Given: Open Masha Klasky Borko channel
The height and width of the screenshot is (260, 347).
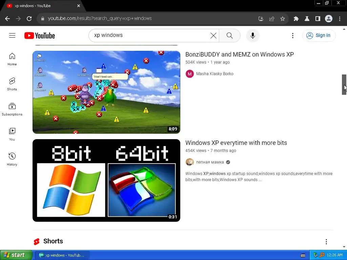Looking at the screenshot, I should 215,73.
